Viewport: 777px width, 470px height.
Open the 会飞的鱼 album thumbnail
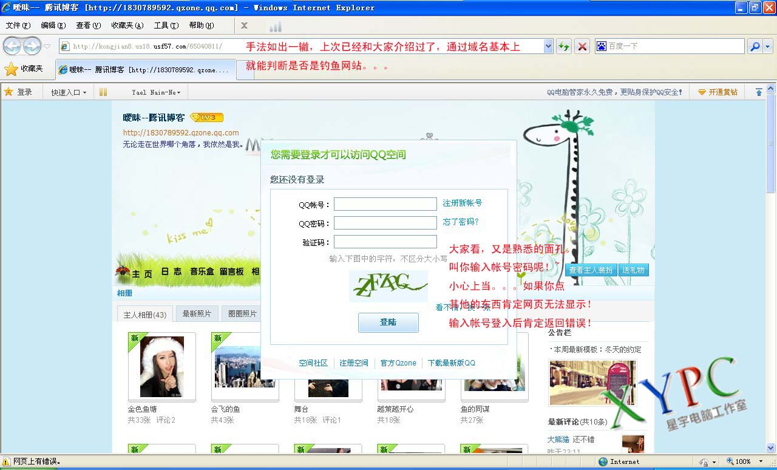click(245, 366)
